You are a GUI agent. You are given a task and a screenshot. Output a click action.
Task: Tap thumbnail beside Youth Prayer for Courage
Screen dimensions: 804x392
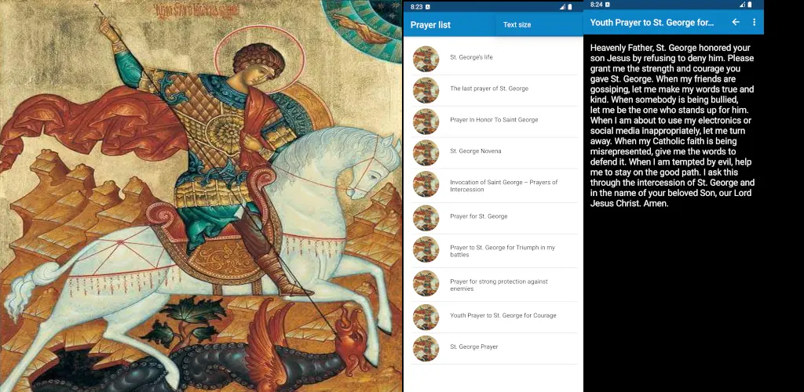(x=426, y=318)
